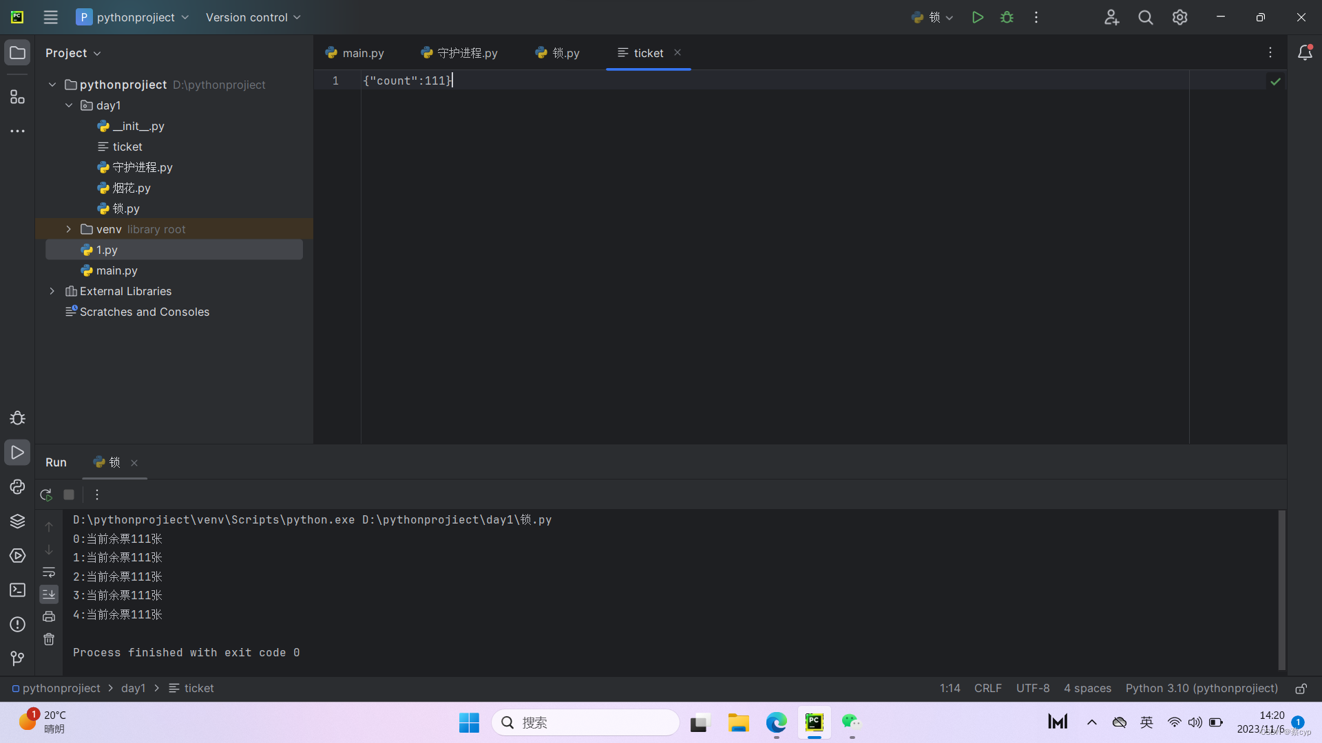
Task: Toggle scroll to end in console
Action: tap(49, 594)
